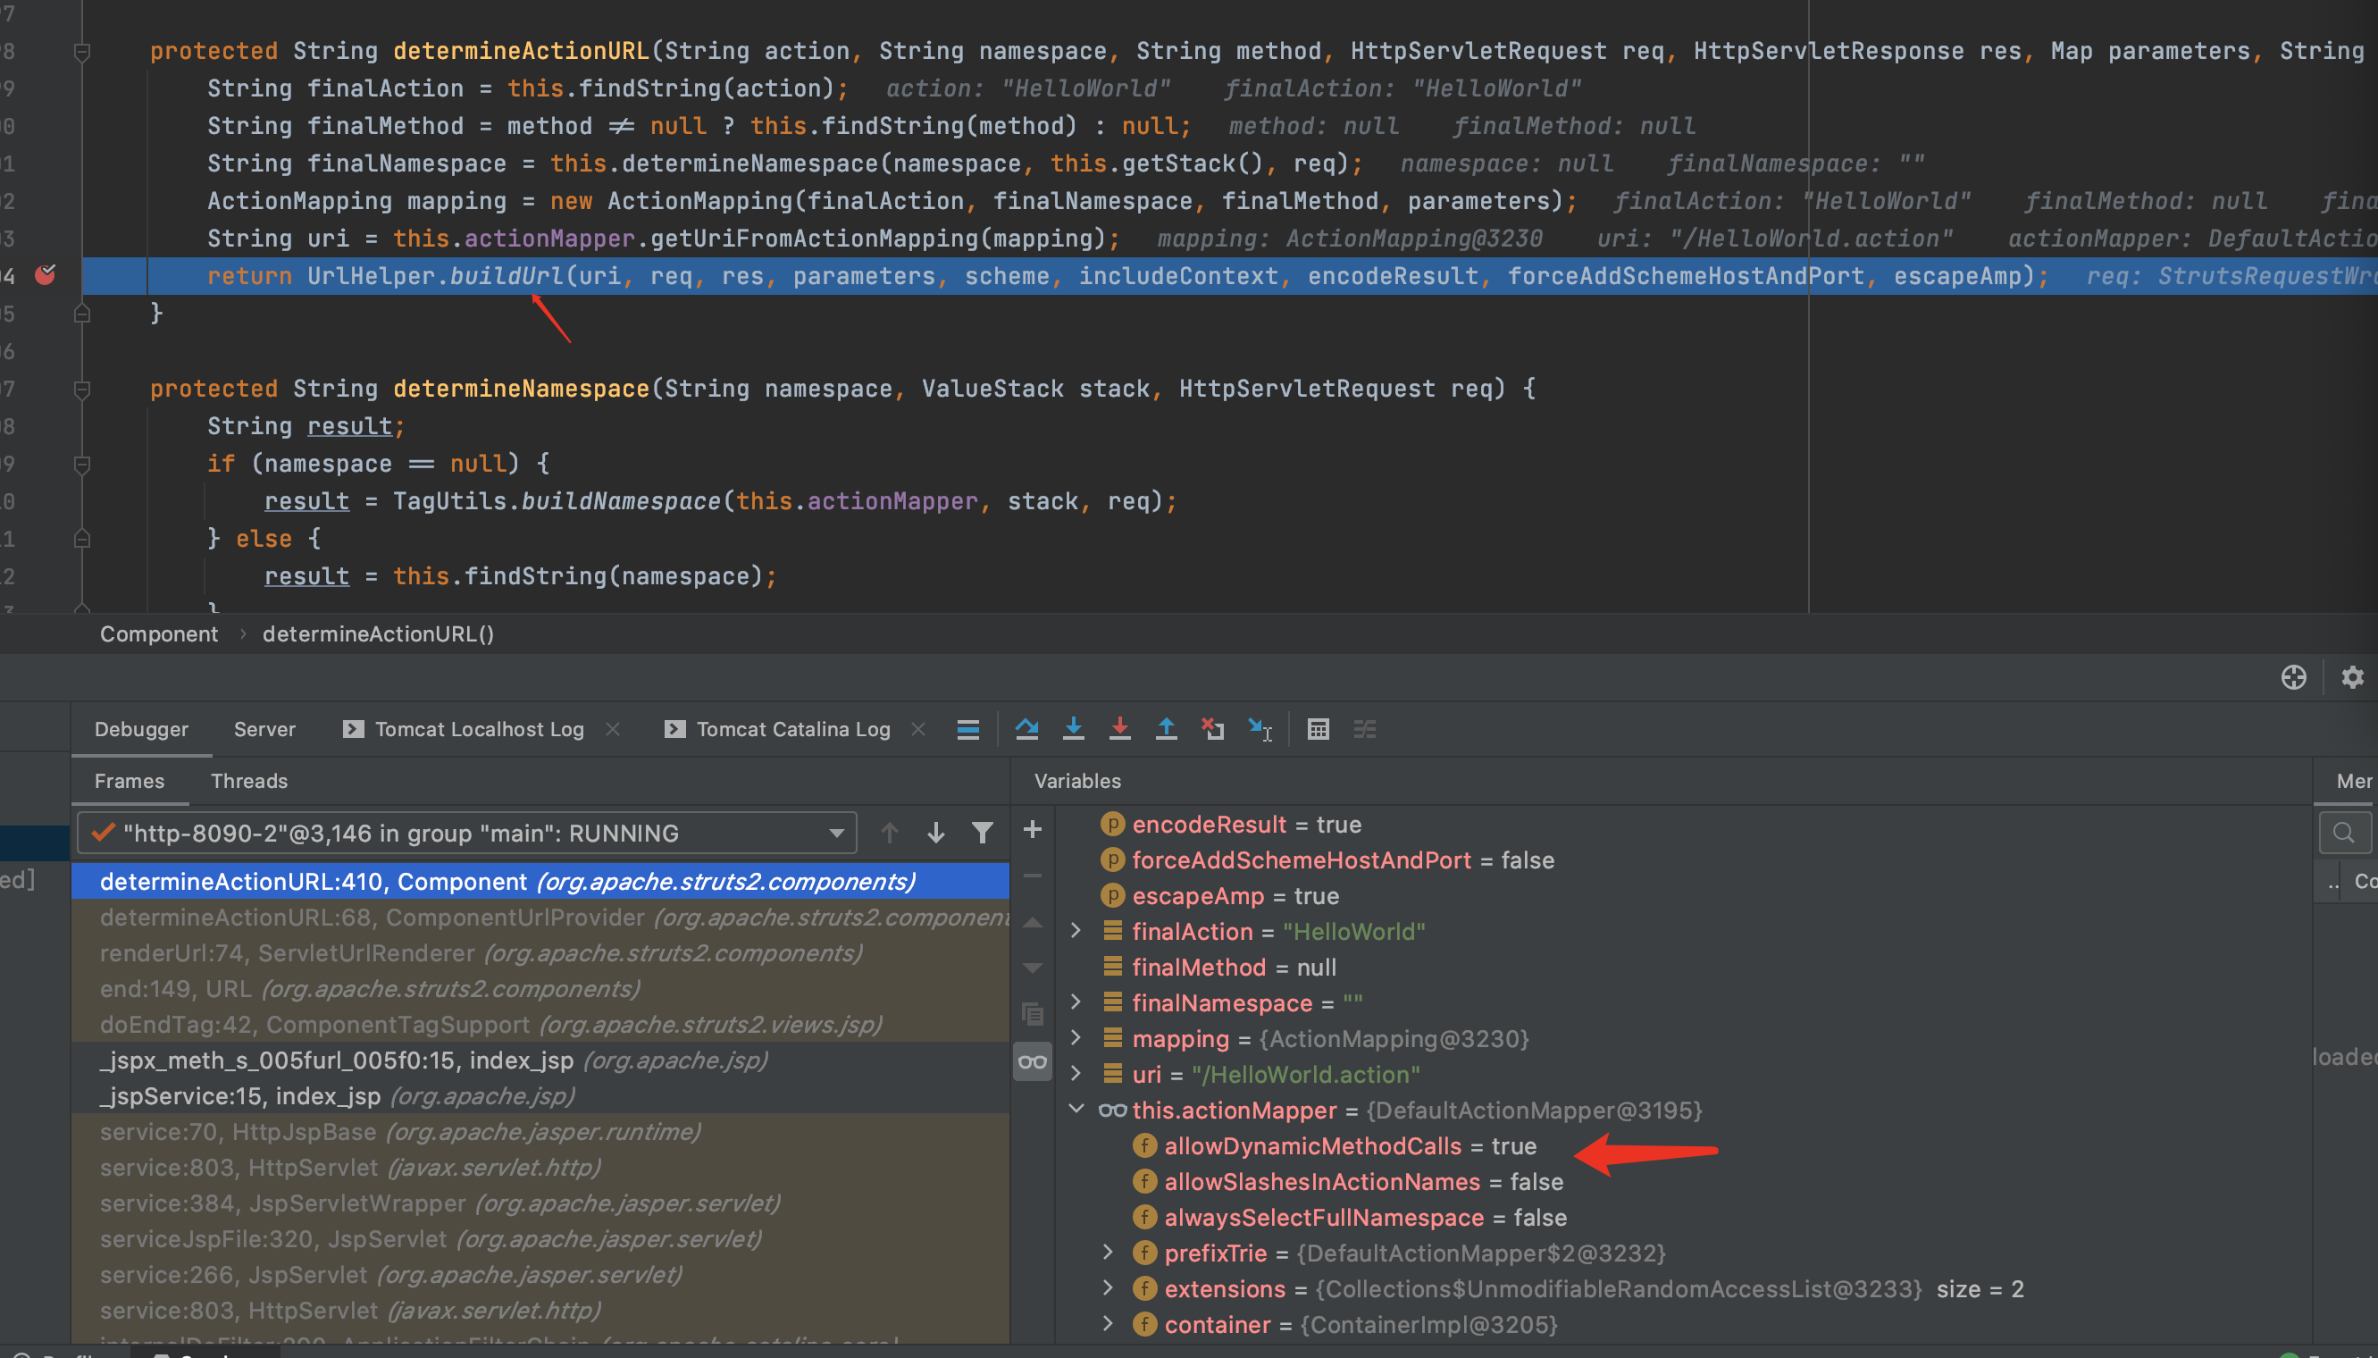Open debugger settings gear icon
This screenshot has width=2378, height=1358.
tap(2352, 677)
